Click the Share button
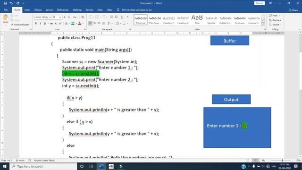The height and width of the screenshot is (170, 302). (294, 10)
